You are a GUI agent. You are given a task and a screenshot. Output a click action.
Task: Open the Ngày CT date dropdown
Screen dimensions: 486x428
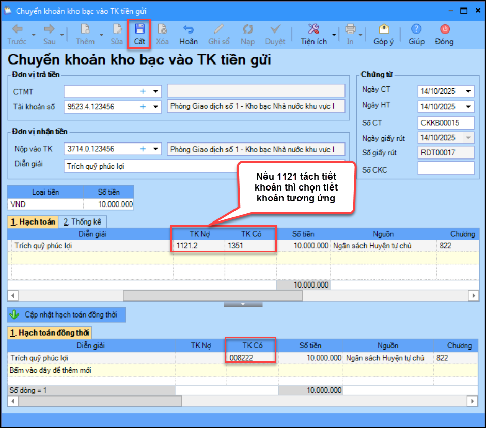468,91
